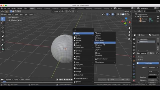Hide the Sphere object in outliner

pos(158,21)
